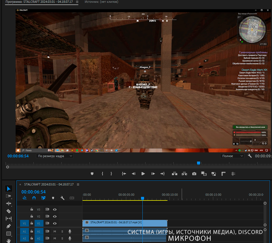
Task: Toggle V1 source patching button
Action: (x=25, y=223)
